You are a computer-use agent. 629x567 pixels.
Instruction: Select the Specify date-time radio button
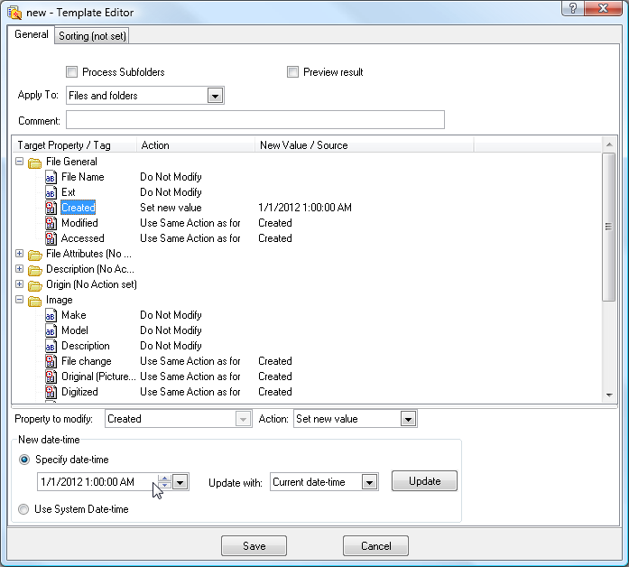pos(24,460)
